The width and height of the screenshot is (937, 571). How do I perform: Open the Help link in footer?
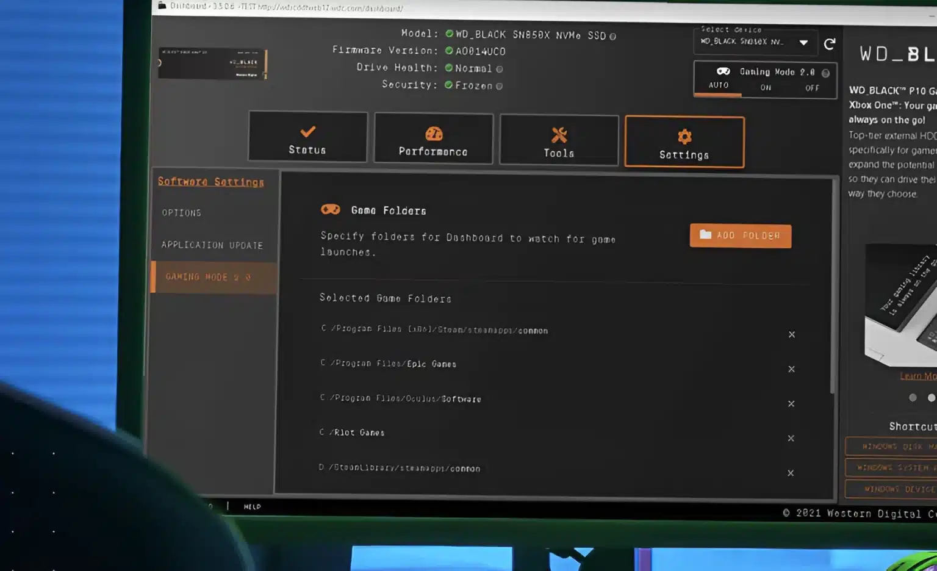(252, 506)
